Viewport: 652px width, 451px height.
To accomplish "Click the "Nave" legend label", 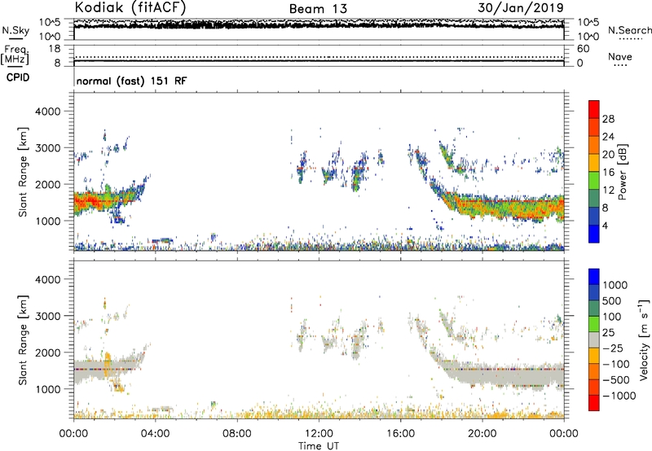I will (620, 56).
